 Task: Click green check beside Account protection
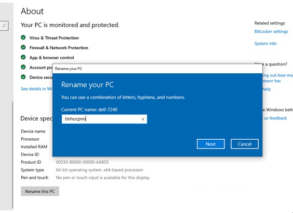point(23,67)
